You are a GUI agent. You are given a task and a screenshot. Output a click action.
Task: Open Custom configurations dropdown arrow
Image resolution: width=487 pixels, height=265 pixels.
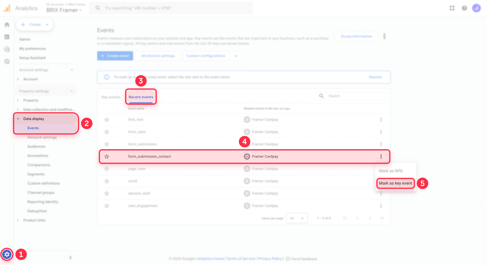coord(236,56)
